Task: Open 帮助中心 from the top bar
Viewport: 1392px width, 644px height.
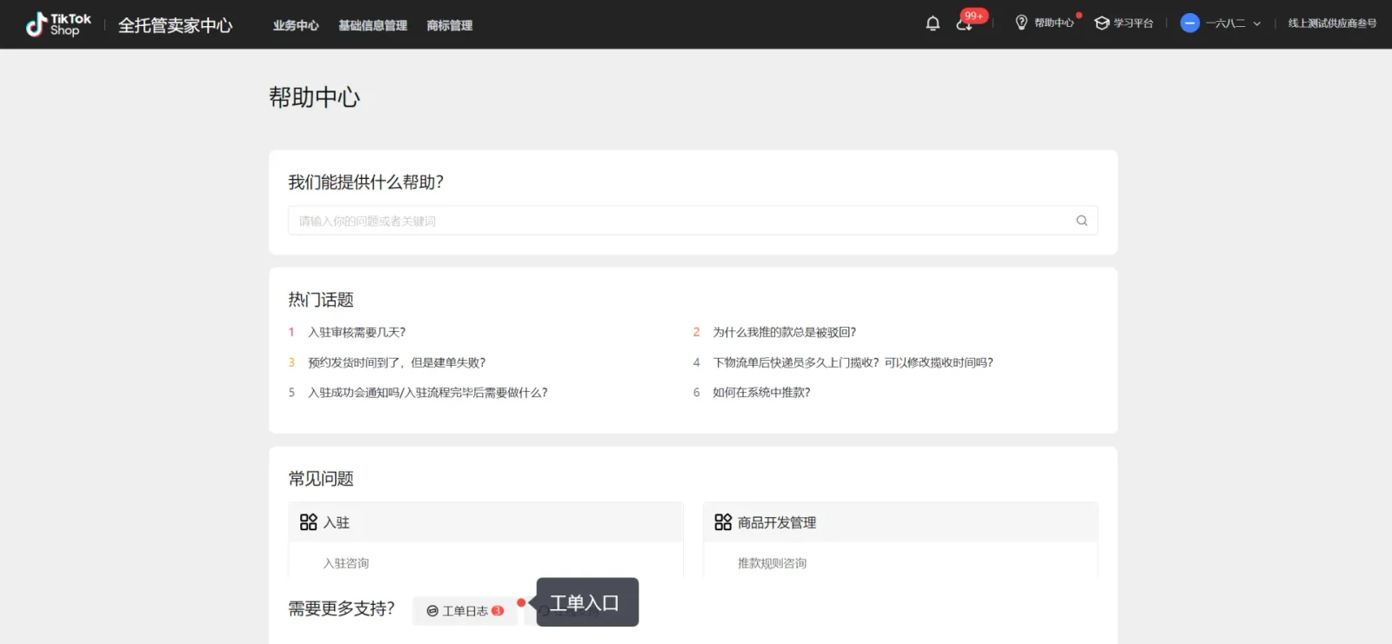Action: pos(1045,23)
